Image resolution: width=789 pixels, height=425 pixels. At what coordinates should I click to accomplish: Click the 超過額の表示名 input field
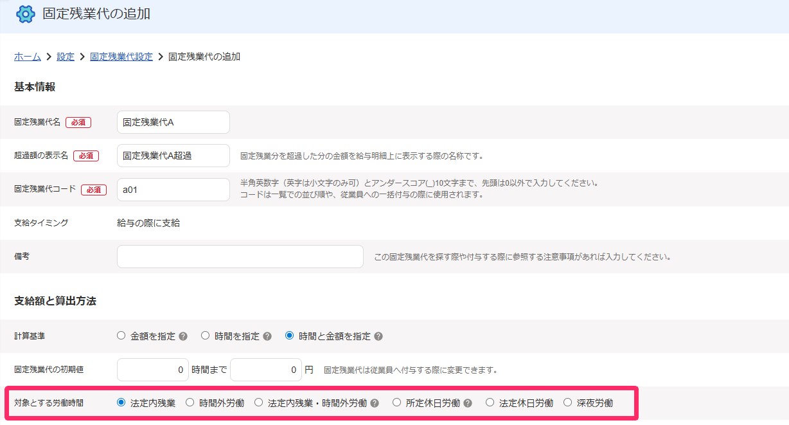[x=173, y=156]
